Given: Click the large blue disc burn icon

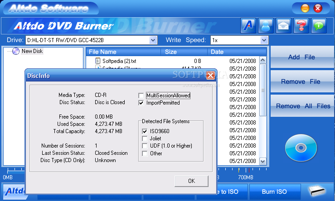Looking at the screenshot, I should point(301,148).
